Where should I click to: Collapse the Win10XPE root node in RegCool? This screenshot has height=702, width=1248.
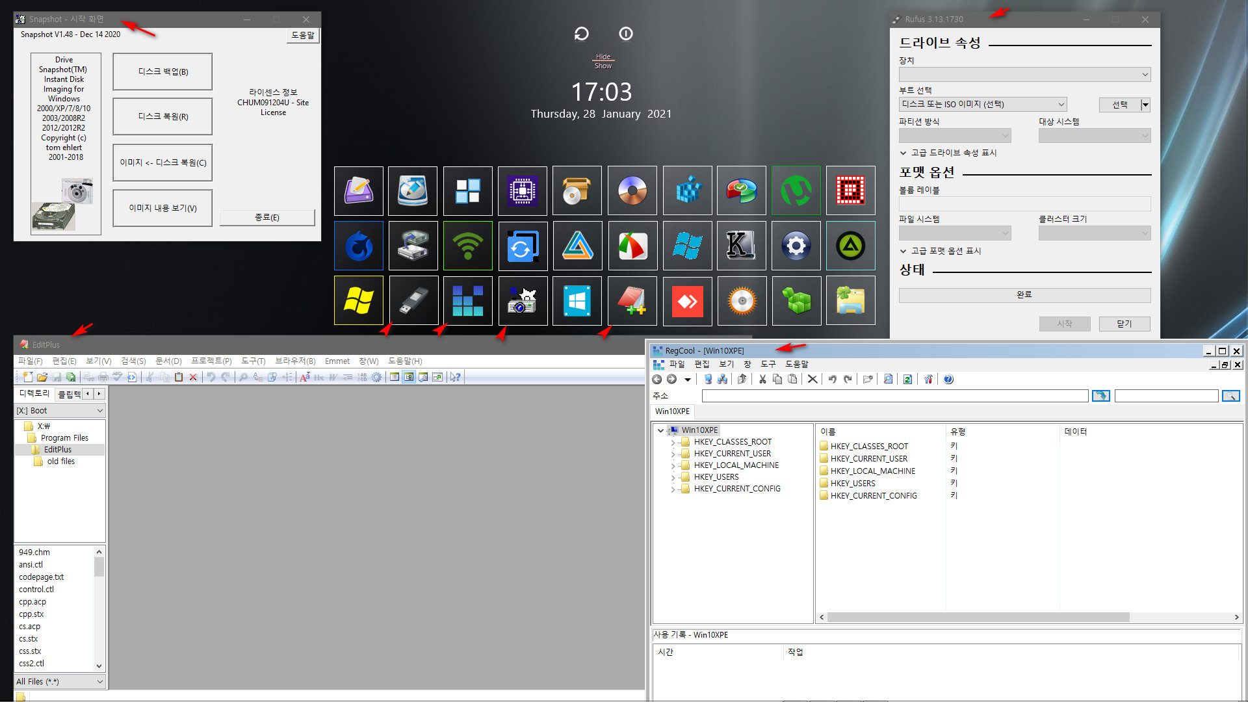point(660,430)
